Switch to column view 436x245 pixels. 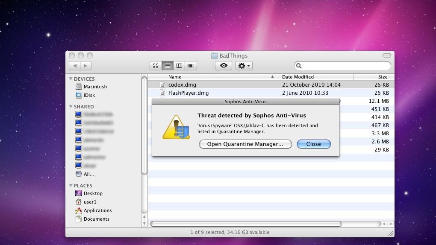click(180, 66)
